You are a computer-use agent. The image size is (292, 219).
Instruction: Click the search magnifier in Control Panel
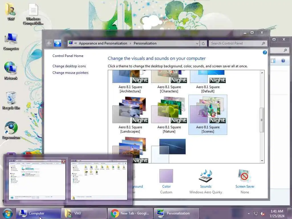tap(263, 43)
